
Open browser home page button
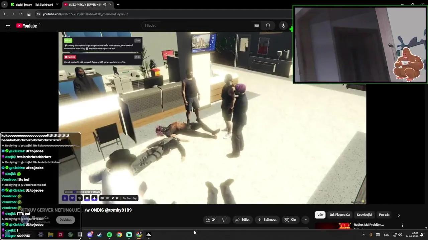tap(29, 14)
